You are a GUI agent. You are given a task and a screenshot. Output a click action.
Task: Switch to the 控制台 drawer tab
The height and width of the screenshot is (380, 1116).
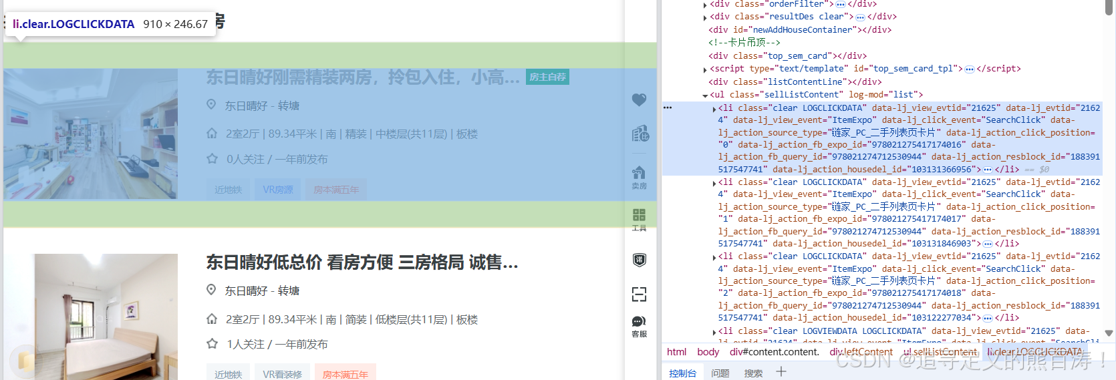(682, 373)
